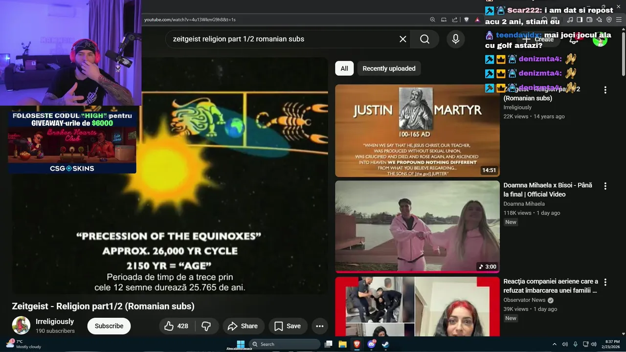626x352 pixels.
Task: Toggle the Brave sidebar panel icon
Action: 580,20
